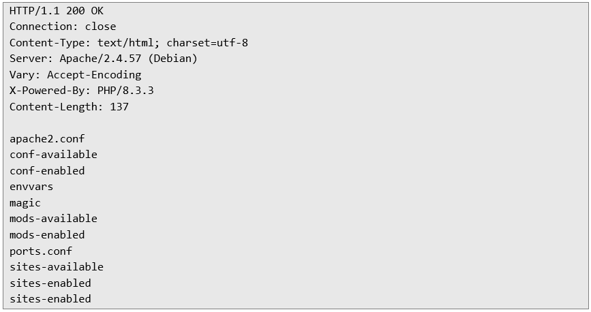
Task: Click the Content-Length: 137 line
Action: pyautogui.click(x=69, y=107)
